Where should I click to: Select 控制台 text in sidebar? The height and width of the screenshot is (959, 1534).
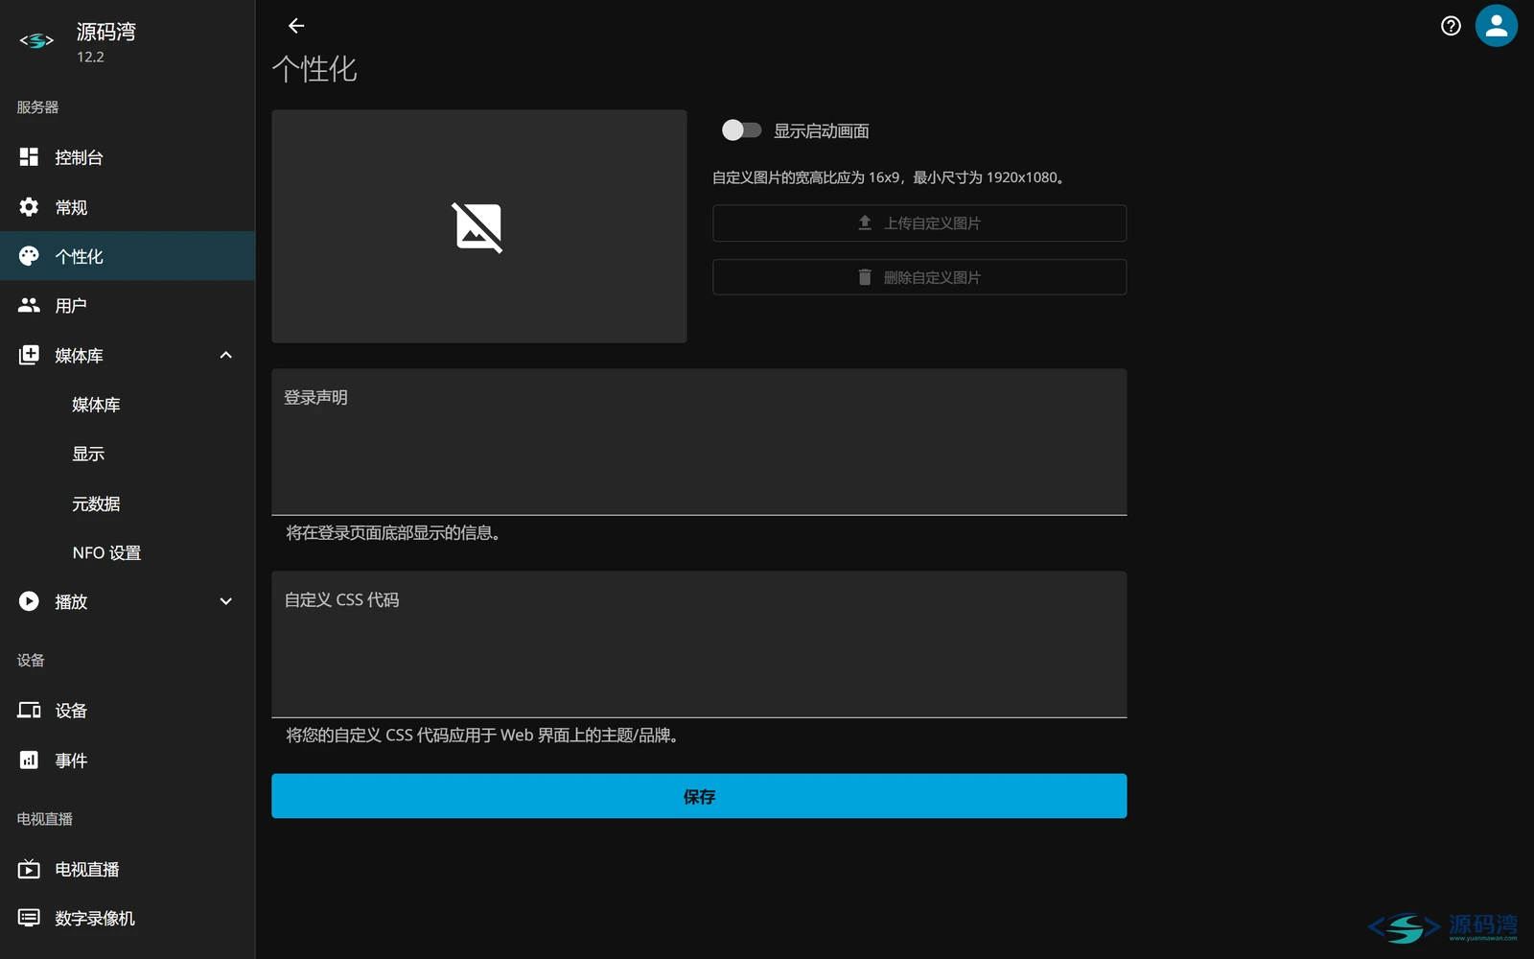pyautogui.click(x=79, y=157)
